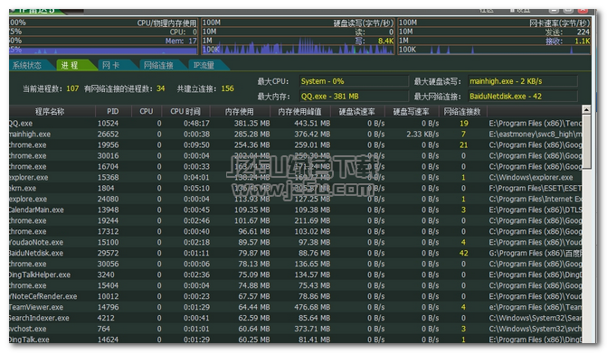Image resolution: width=607 pixels, height=353 pixels.
Task: Select the TeamViewer.exe process row
Action: tap(296, 307)
